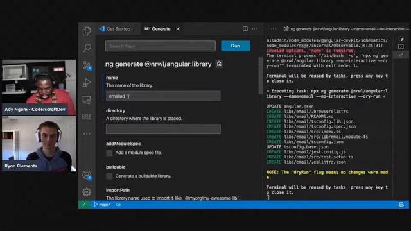Open the Run and Debug view

pos(87,83)
